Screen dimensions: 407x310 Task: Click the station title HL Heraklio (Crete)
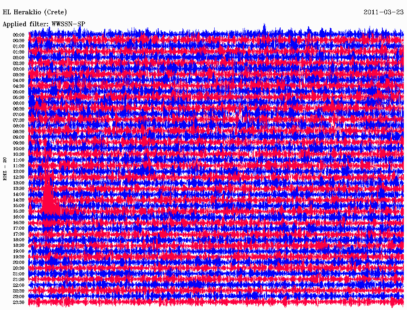pos(35,12)
